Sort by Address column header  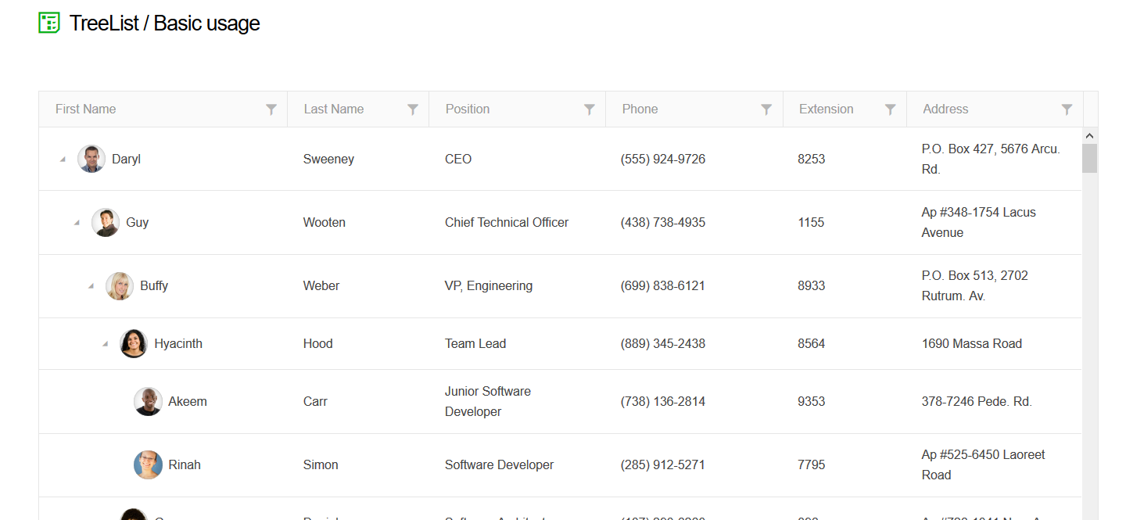click(945, 109)
